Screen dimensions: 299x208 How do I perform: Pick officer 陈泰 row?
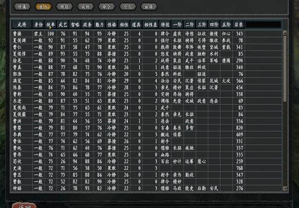(146, 88)
